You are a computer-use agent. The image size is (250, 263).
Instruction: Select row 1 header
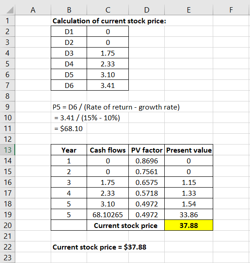click(x=7, y=21)
